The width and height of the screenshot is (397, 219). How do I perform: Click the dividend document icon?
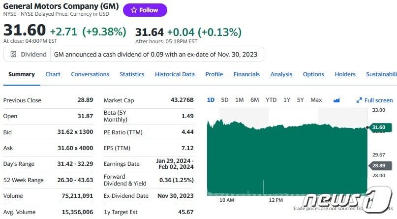tap(13, 54)
